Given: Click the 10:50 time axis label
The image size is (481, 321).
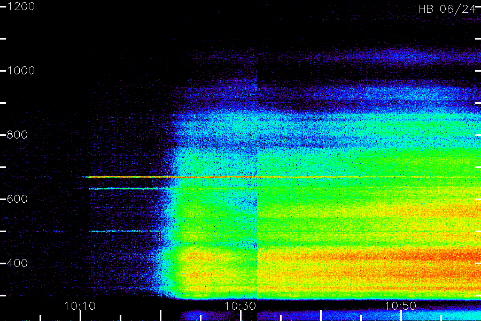Looking at the screenshot, I should click(x=400, y=305).
